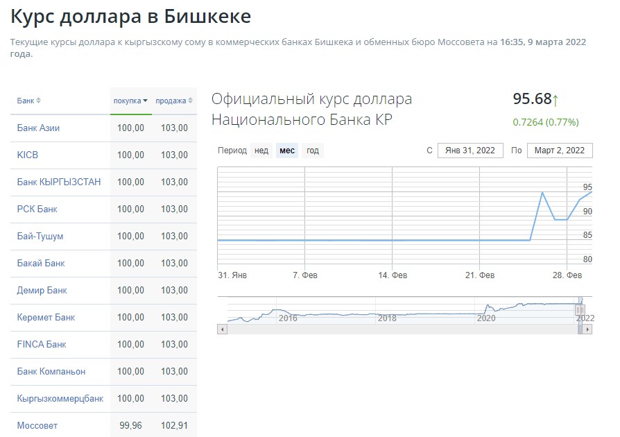The image size is (620, 437).
Task: Open Моссовет exchange link
Action: [x=37, y=425]
